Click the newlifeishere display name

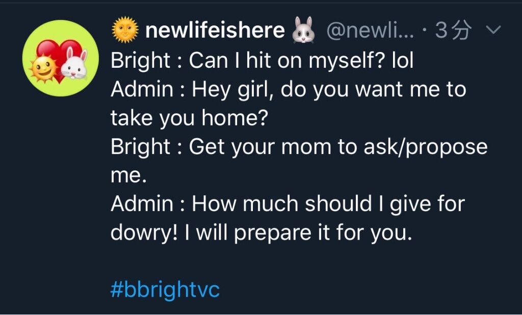[215, 30]
